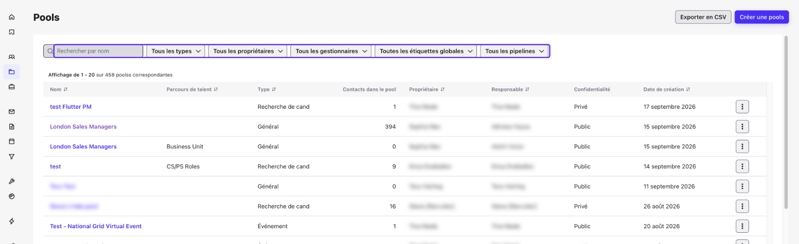The image size is (799, 244).
Task: Focus the Rechercher par nom search field
Action: coord(98,51)
